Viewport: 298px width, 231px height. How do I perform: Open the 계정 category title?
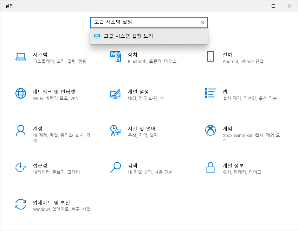click(38, 129)
